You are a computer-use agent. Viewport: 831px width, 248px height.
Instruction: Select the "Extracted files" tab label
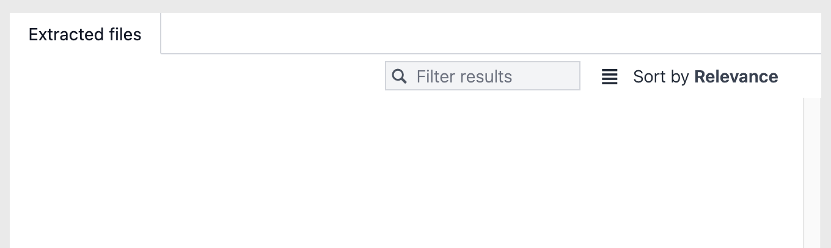pyautogui.click(x=85, y=35)
